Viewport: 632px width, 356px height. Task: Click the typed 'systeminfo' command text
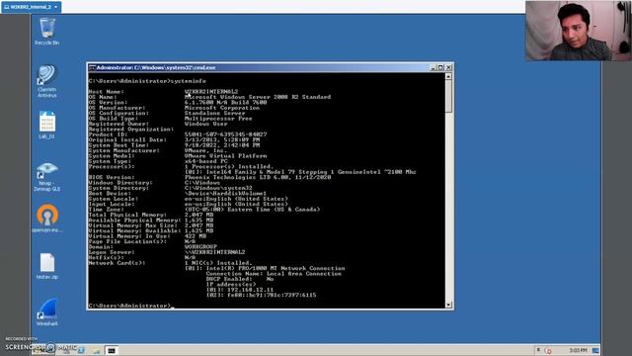[188, 81]
